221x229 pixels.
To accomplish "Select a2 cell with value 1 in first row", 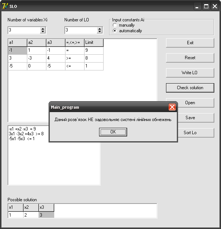I will [37, 51].
